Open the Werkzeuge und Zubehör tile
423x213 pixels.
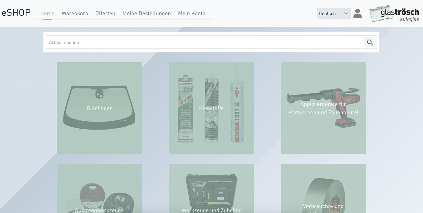pyautogui.click(x=211, y=188)
